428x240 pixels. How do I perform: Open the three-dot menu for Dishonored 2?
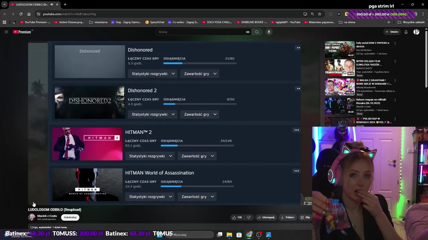point(298,88)
